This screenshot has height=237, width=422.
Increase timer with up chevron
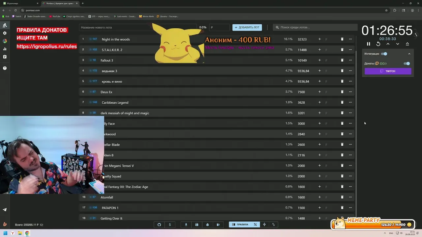[x=388, y=44]
